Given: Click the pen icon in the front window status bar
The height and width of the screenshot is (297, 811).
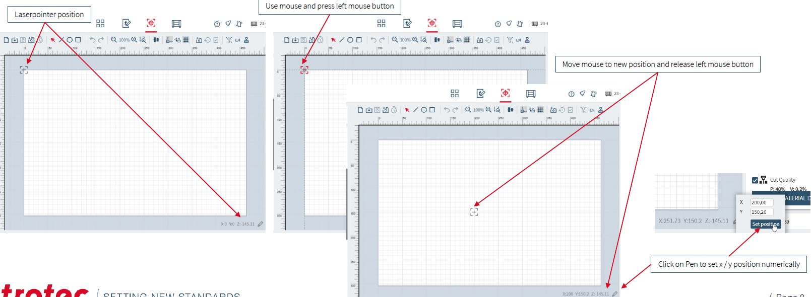Looking at the screenshot, I should point(615,294).
